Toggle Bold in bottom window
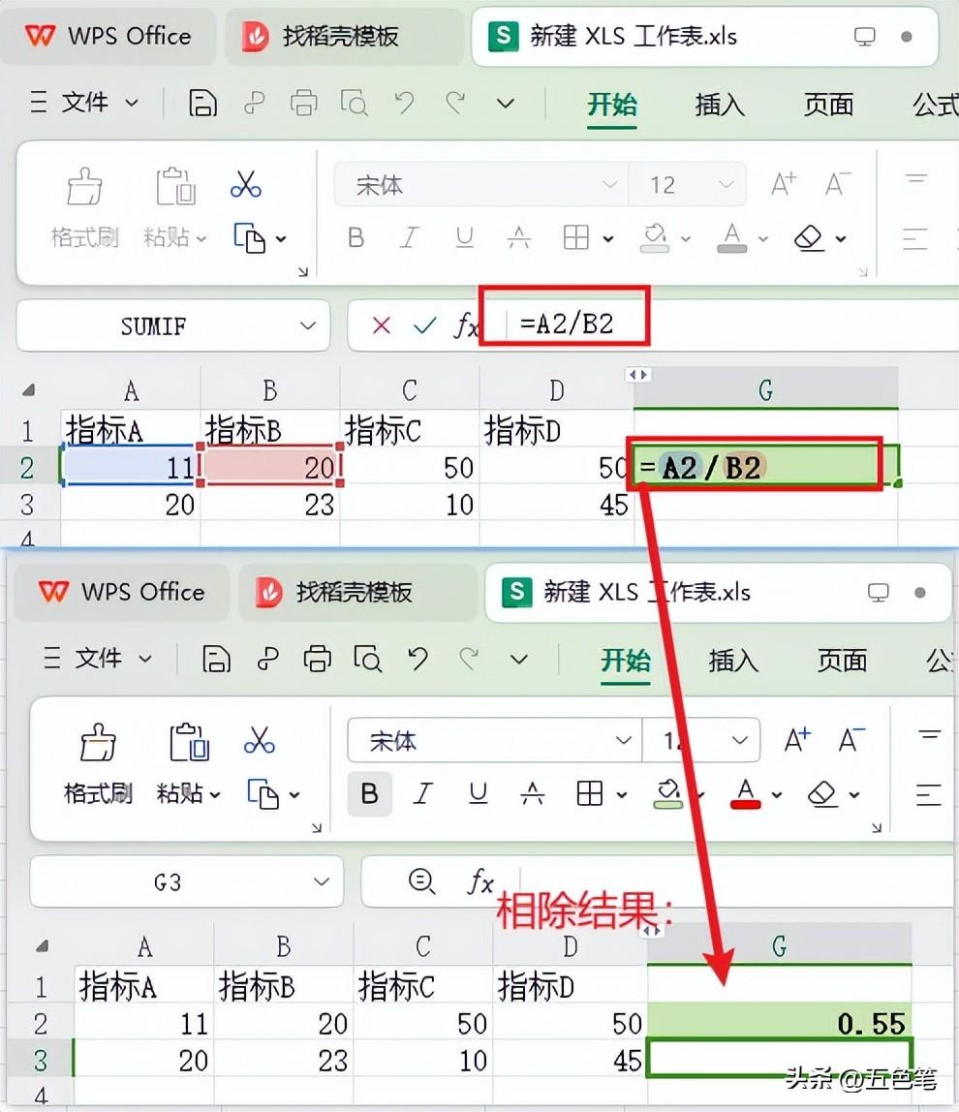 (370, 793)
